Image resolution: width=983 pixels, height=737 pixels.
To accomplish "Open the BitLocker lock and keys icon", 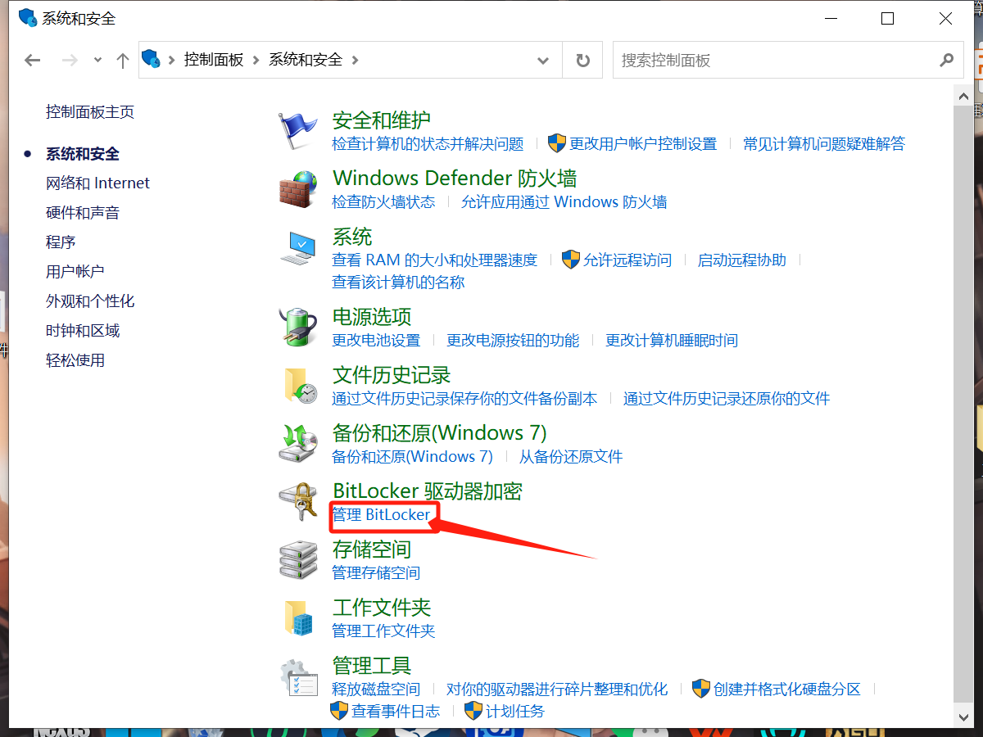I will click(x=297, y=501).
